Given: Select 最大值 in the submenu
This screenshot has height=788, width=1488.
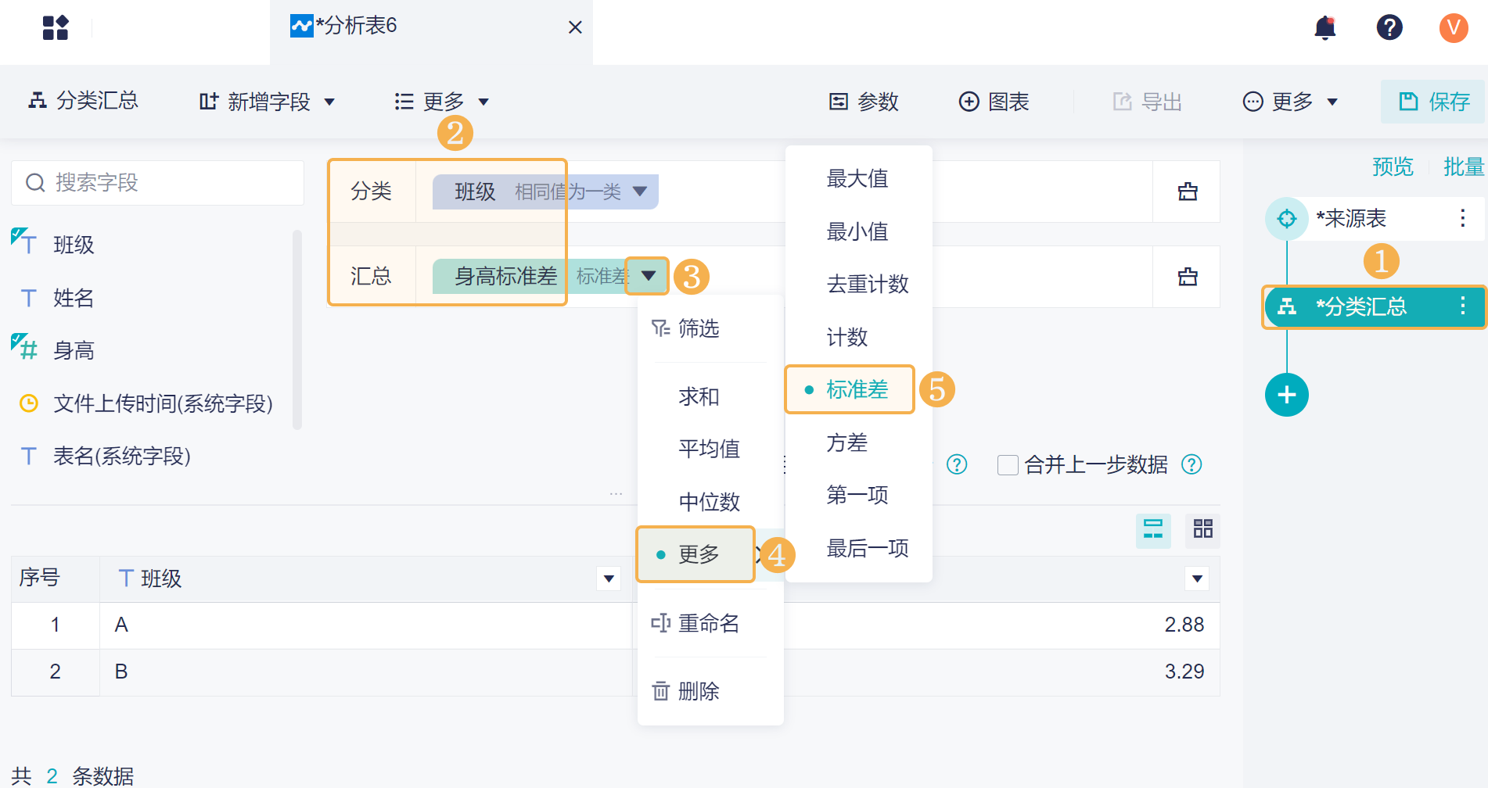Looking at the screenshot, I should coord(858,178).
